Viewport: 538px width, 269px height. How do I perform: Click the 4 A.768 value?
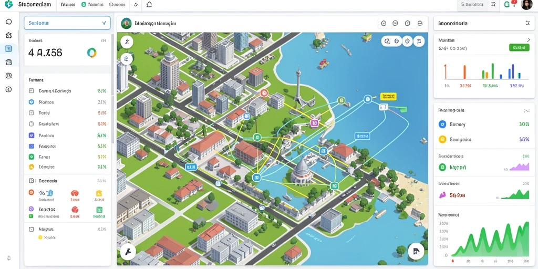(x=45, y=53)
